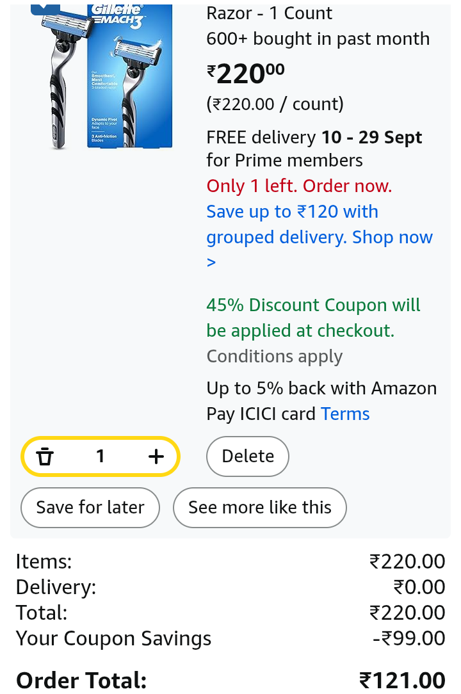Tap See more like this
461x694 pixels.
click(x=260, y=508)
